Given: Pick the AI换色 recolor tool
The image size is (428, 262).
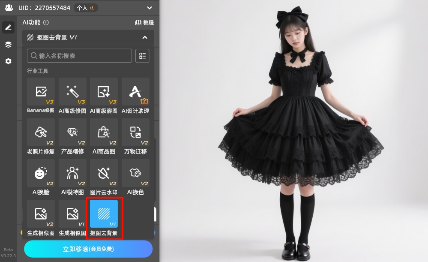Looking at the screenshot, I should click(135, 173).
